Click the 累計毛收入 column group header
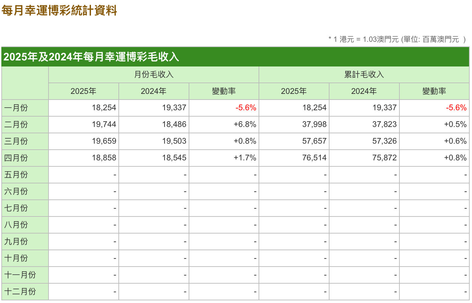This screenshot has width=472, height=303. [364, 74]
